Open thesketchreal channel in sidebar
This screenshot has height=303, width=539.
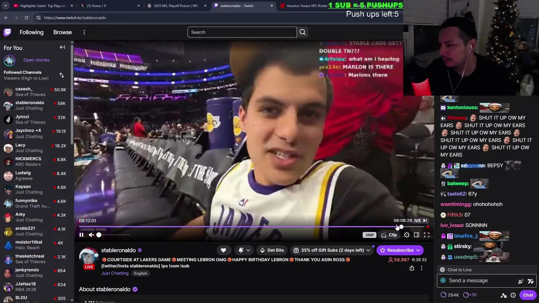point(36,258)
